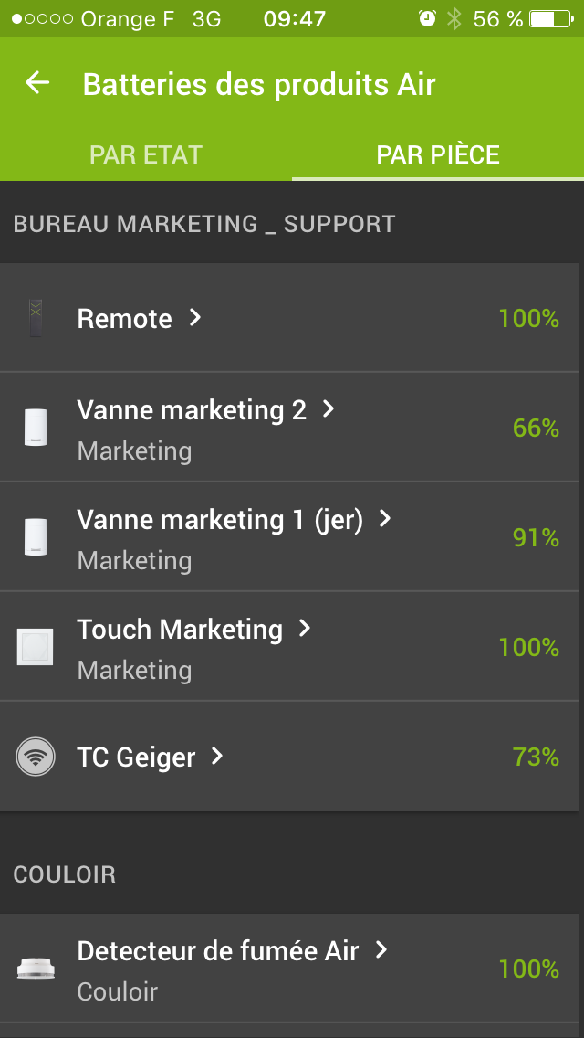Tap the alarm clock status icon
Viewport: 584px width, 1038px height.
[x=427, y=19]
